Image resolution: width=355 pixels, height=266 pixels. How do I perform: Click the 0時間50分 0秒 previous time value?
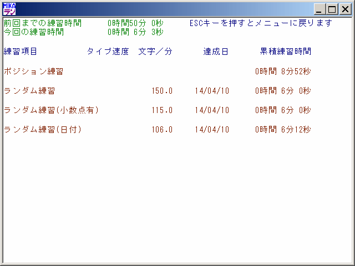[135, 23]
